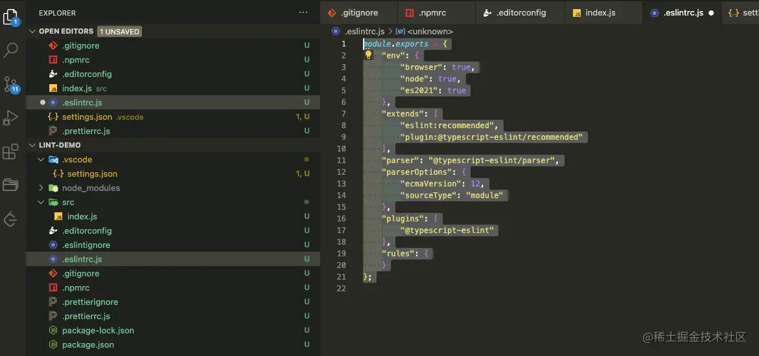Viewport: 759px width, 356px height.
Task: Open Run and Debug view
Action: 10,118
